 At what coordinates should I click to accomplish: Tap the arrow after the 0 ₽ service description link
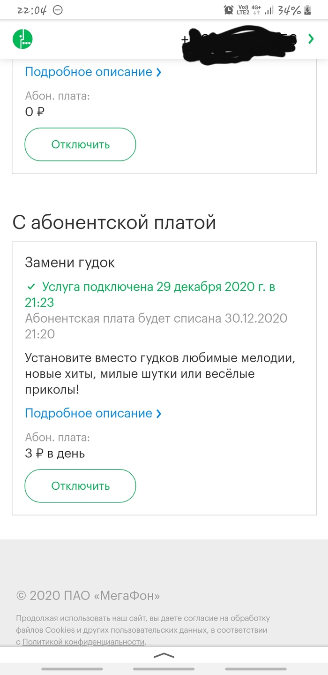click(x=159, y=72)
